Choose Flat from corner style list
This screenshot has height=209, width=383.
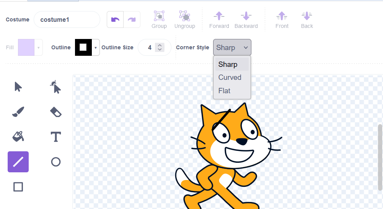(225, 91)
